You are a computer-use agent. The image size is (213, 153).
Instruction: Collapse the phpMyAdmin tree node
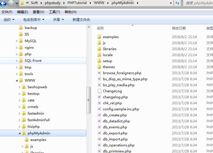pos(20,133)
